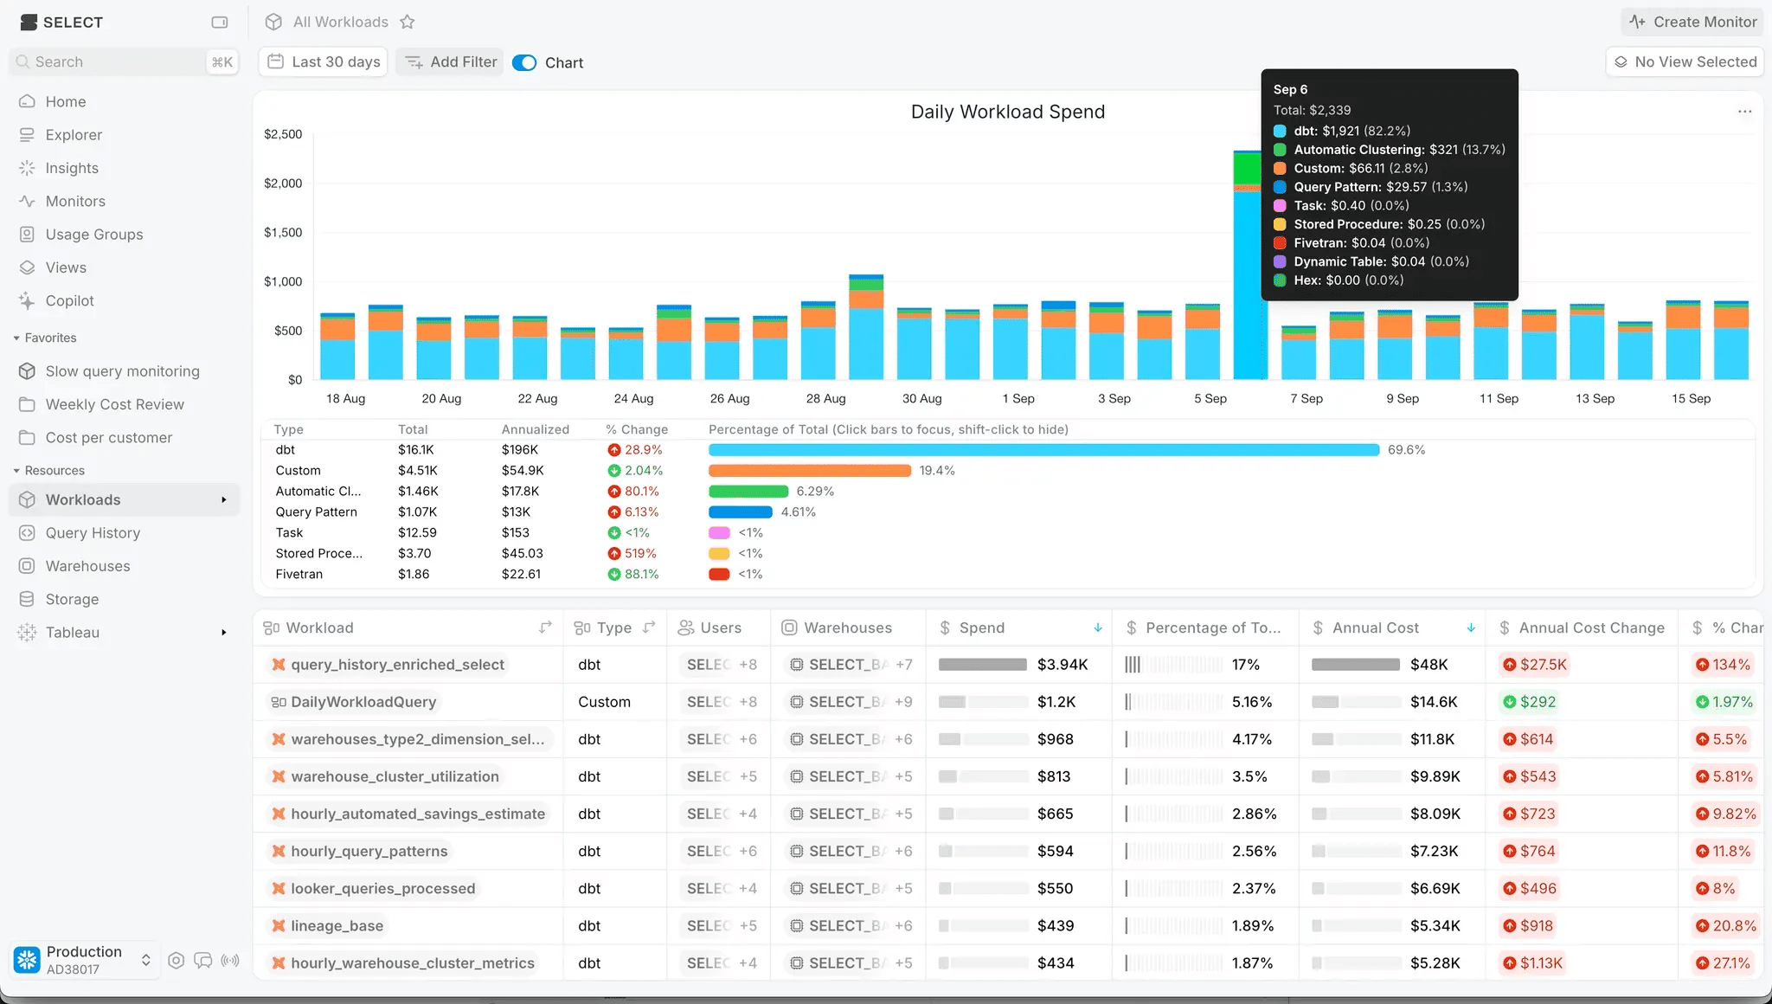Click settings icon beside Production account
Screen dimensions: 1772x1004
pyautogui.click(x=177, y=961)
